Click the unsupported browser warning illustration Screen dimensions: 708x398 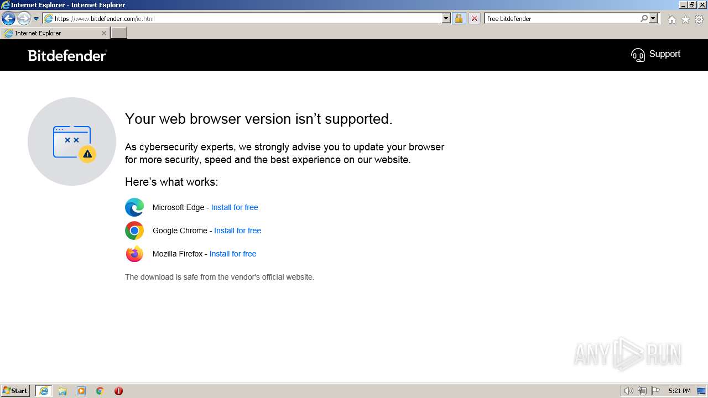(x=72, y=142)
